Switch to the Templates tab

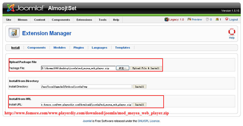(122, 48)
